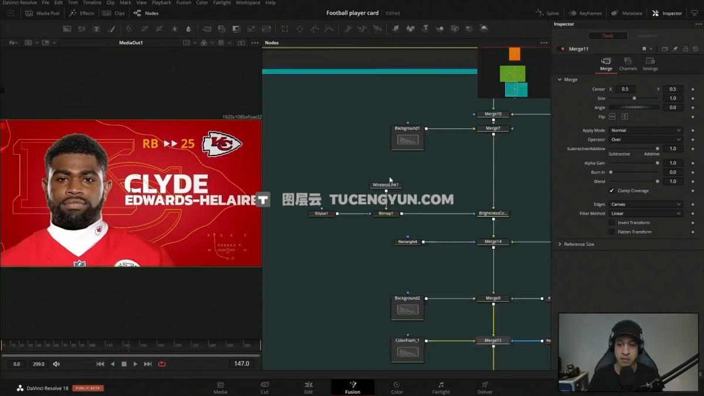Go to the Fairlight page
This screenshot has height=396, width=704.
tap(441, 388)
